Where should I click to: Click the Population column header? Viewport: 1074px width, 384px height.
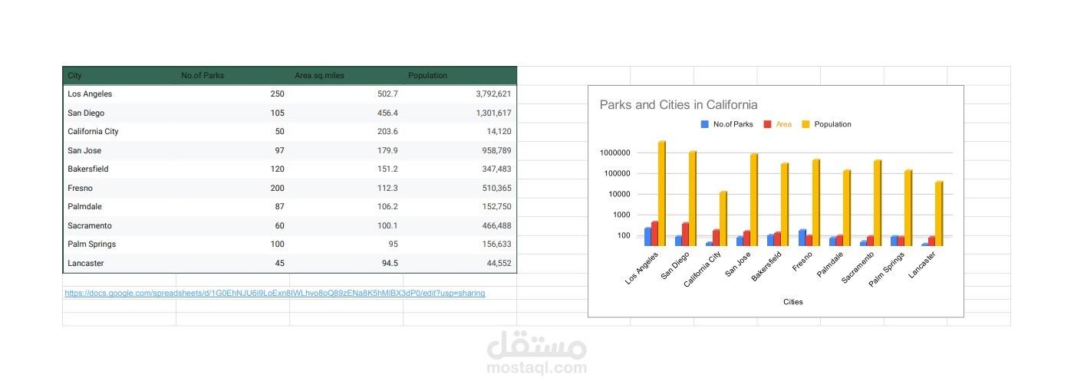[x=427, y=75]
